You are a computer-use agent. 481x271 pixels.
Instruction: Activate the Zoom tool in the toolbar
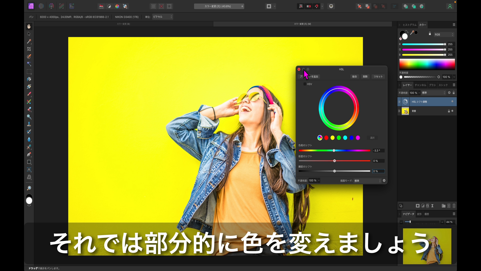pos(29,188)
